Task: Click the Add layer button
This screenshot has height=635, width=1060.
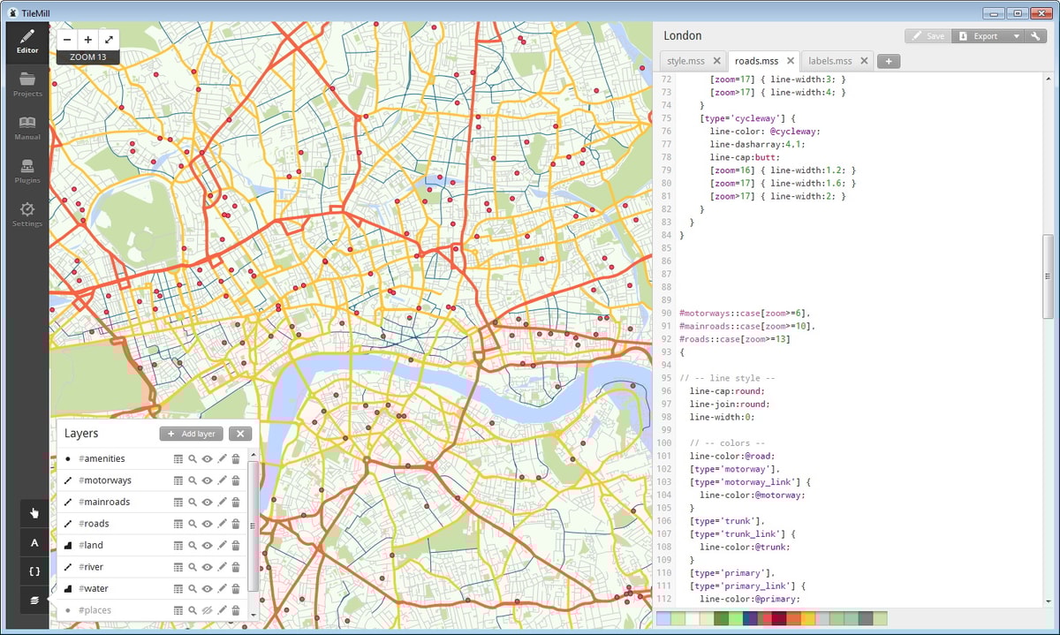Action: point(191,433)
